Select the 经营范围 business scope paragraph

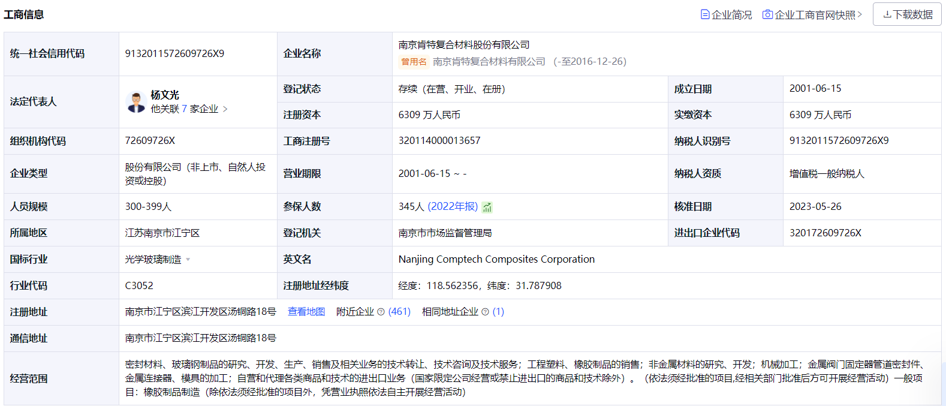click(x=525, y=378)
